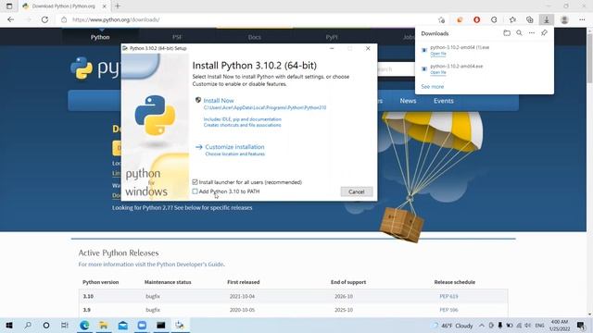593x333 pixels.
Task: Open the 46°F Cloudy weather widget
Action: [453, 326]
